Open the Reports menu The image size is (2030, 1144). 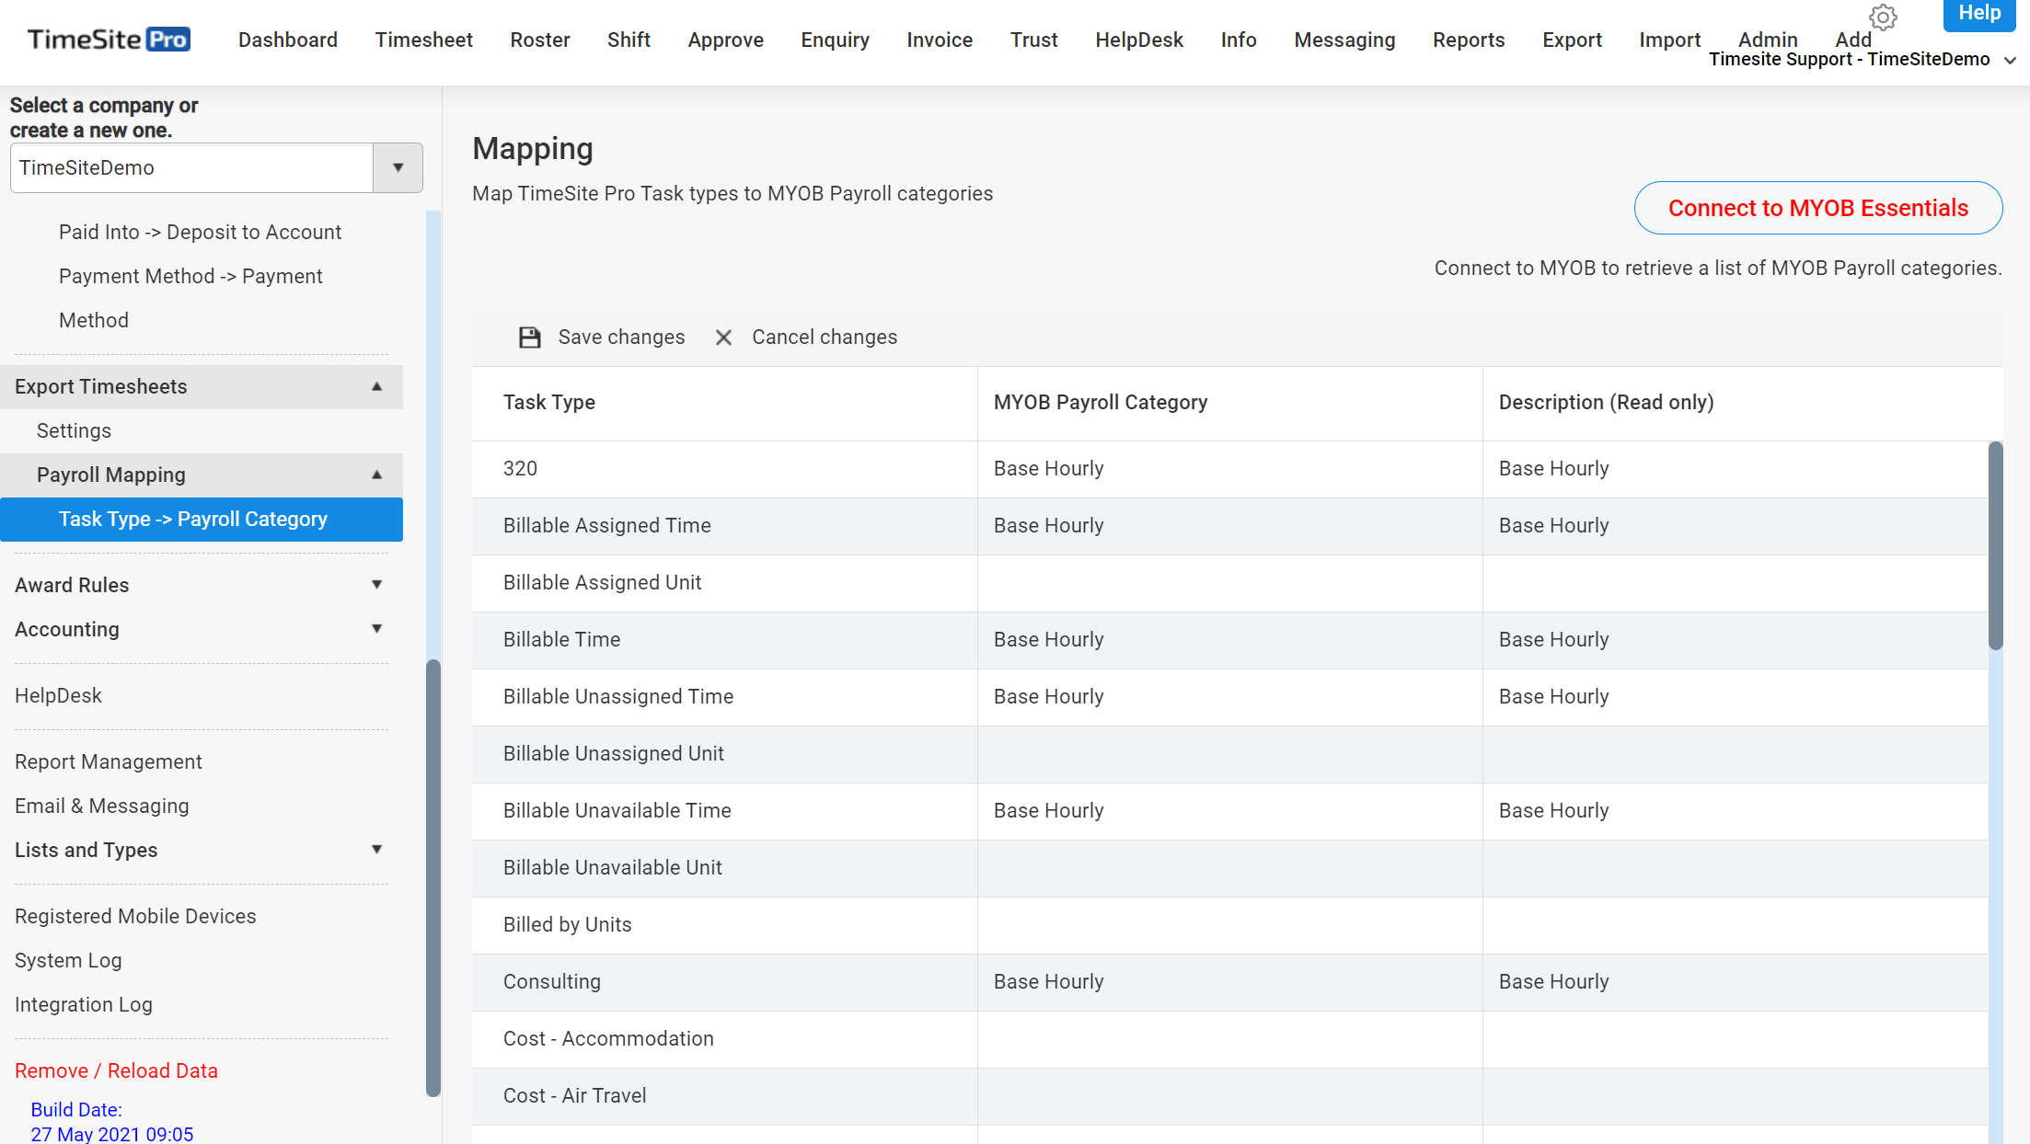click(x=1469, y=40)
